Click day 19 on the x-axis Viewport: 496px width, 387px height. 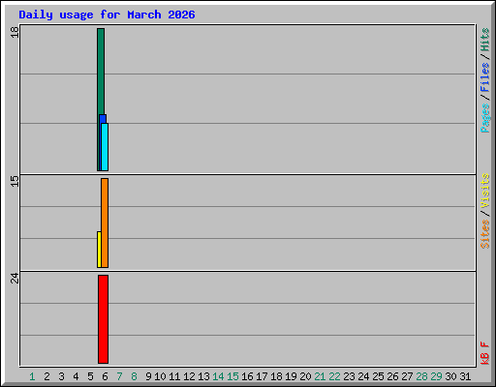(x=291, y=376)
